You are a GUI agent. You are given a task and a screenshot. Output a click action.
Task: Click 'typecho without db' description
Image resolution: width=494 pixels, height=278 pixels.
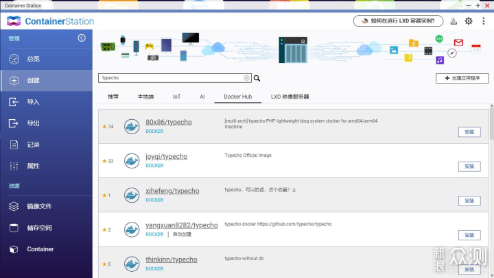coord(244,259)
